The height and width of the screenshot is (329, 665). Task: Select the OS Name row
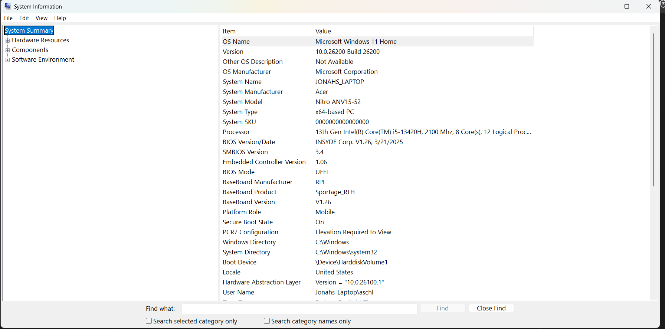pyautogui.click(x=377, y=42)
